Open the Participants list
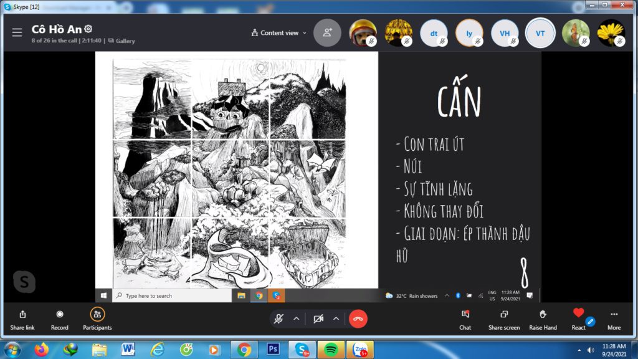Image resolution: width=638 pixels, height=359 pixels. pyautogui.click(x=97, y=318)
